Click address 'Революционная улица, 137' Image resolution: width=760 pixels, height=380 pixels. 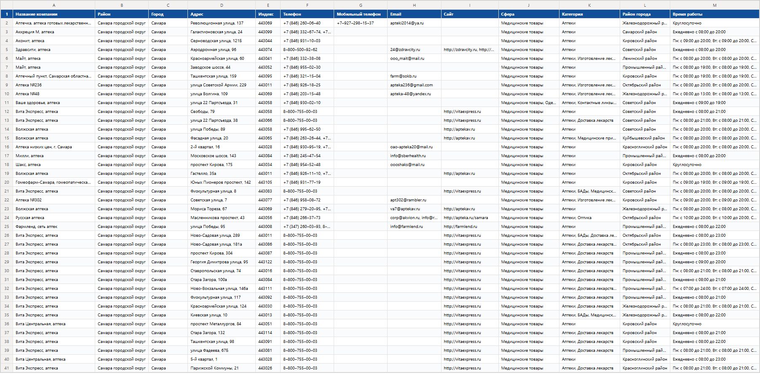(222, 23)
